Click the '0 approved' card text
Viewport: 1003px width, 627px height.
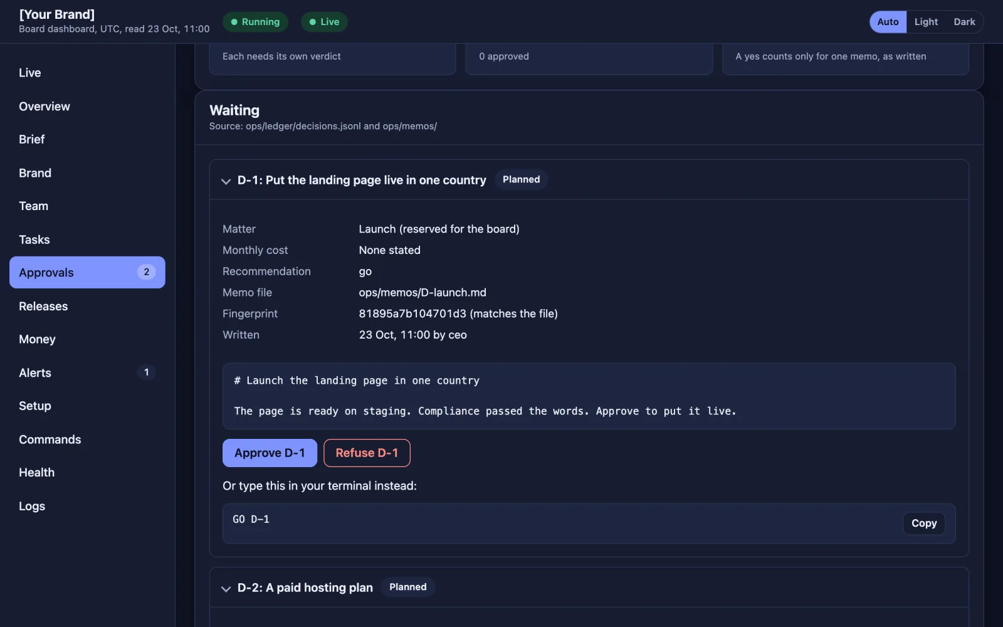(504, 56)
